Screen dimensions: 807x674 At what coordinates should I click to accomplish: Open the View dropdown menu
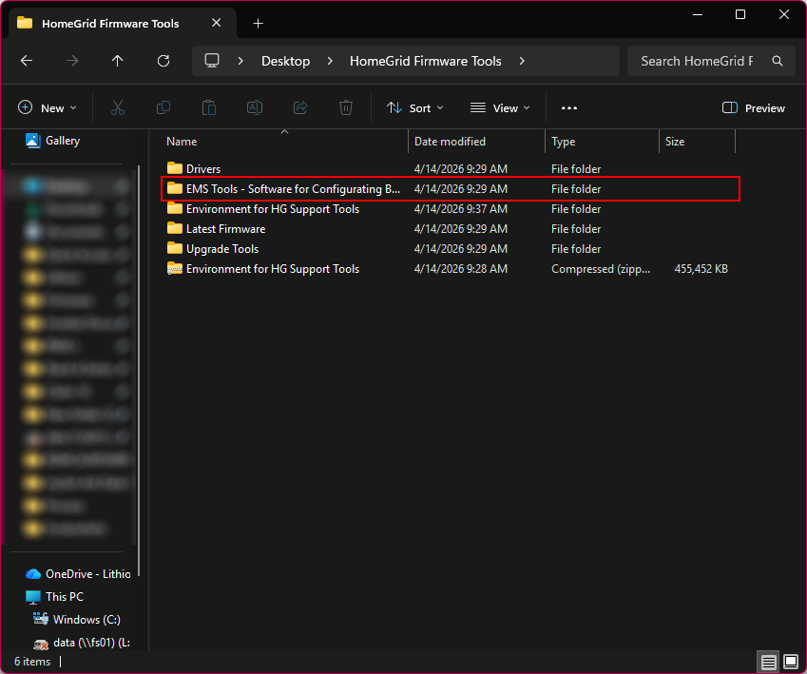coord(500,108)
